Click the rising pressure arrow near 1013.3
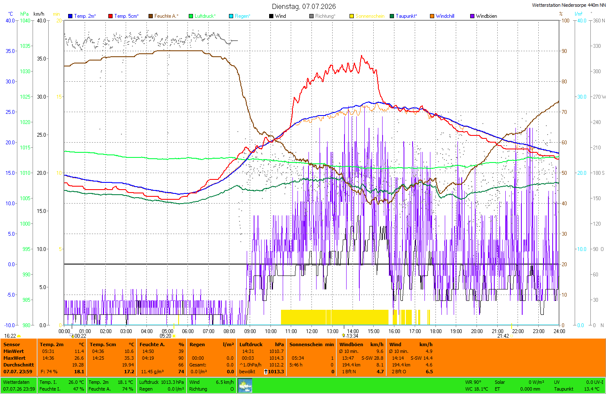The height and width of the screenshot is (394, 606). pos(266,372)
